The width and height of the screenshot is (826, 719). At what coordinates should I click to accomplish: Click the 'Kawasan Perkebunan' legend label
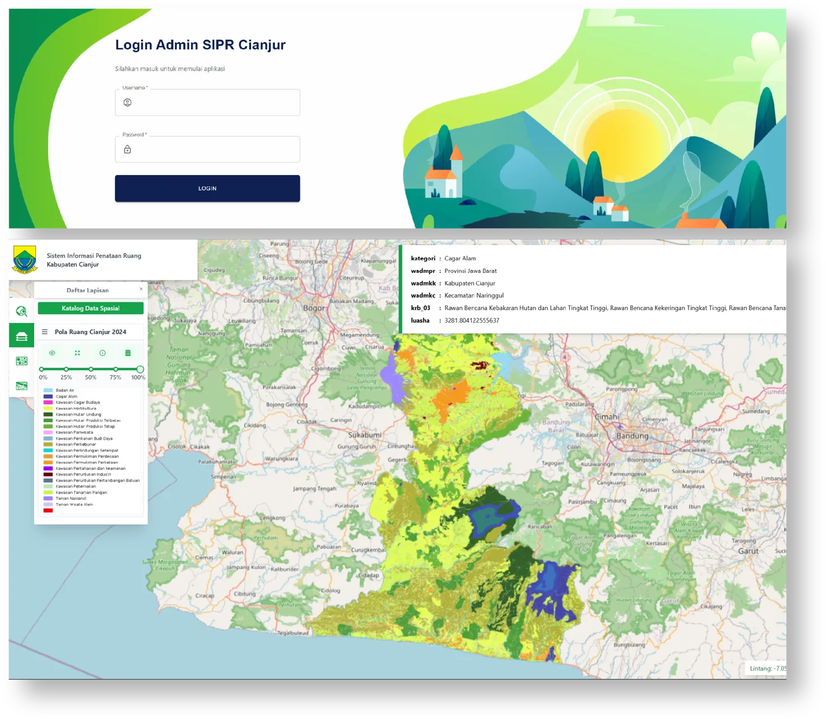(x=76, y=444)
